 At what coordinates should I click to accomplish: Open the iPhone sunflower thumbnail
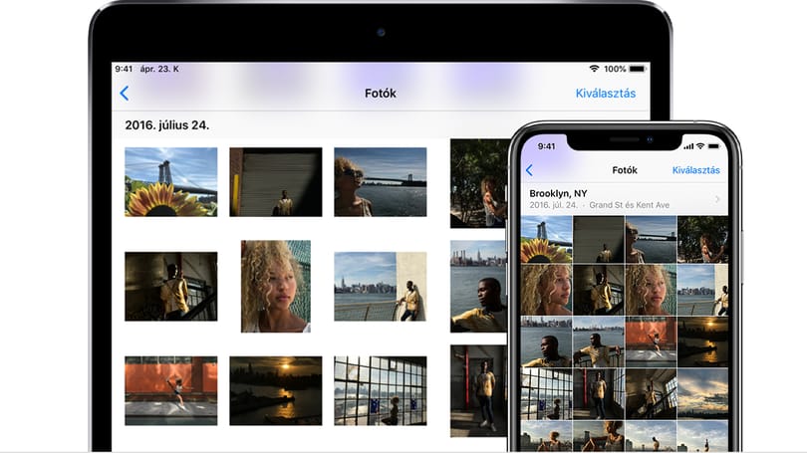pos(547,240)
